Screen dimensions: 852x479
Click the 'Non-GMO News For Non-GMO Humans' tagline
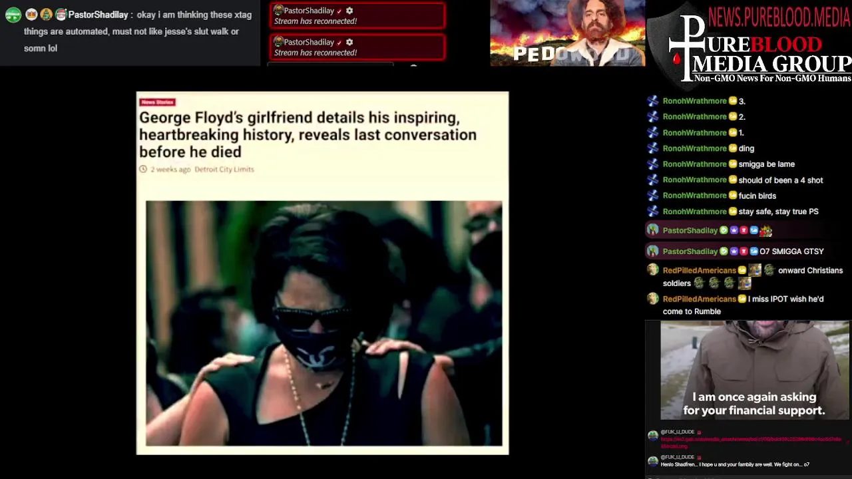[772, 79]
